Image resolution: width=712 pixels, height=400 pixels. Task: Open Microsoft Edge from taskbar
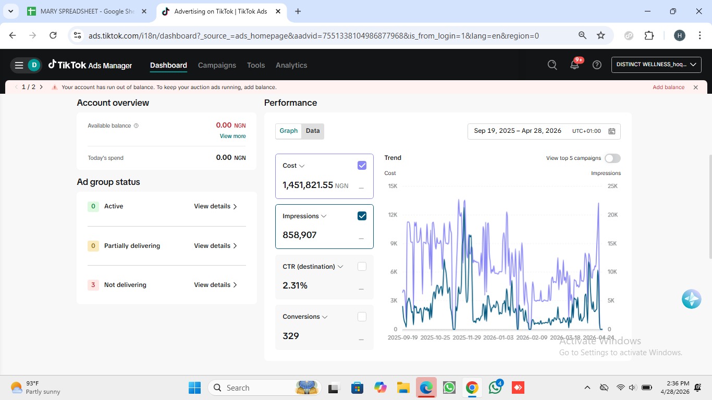[x=426, y=387]
